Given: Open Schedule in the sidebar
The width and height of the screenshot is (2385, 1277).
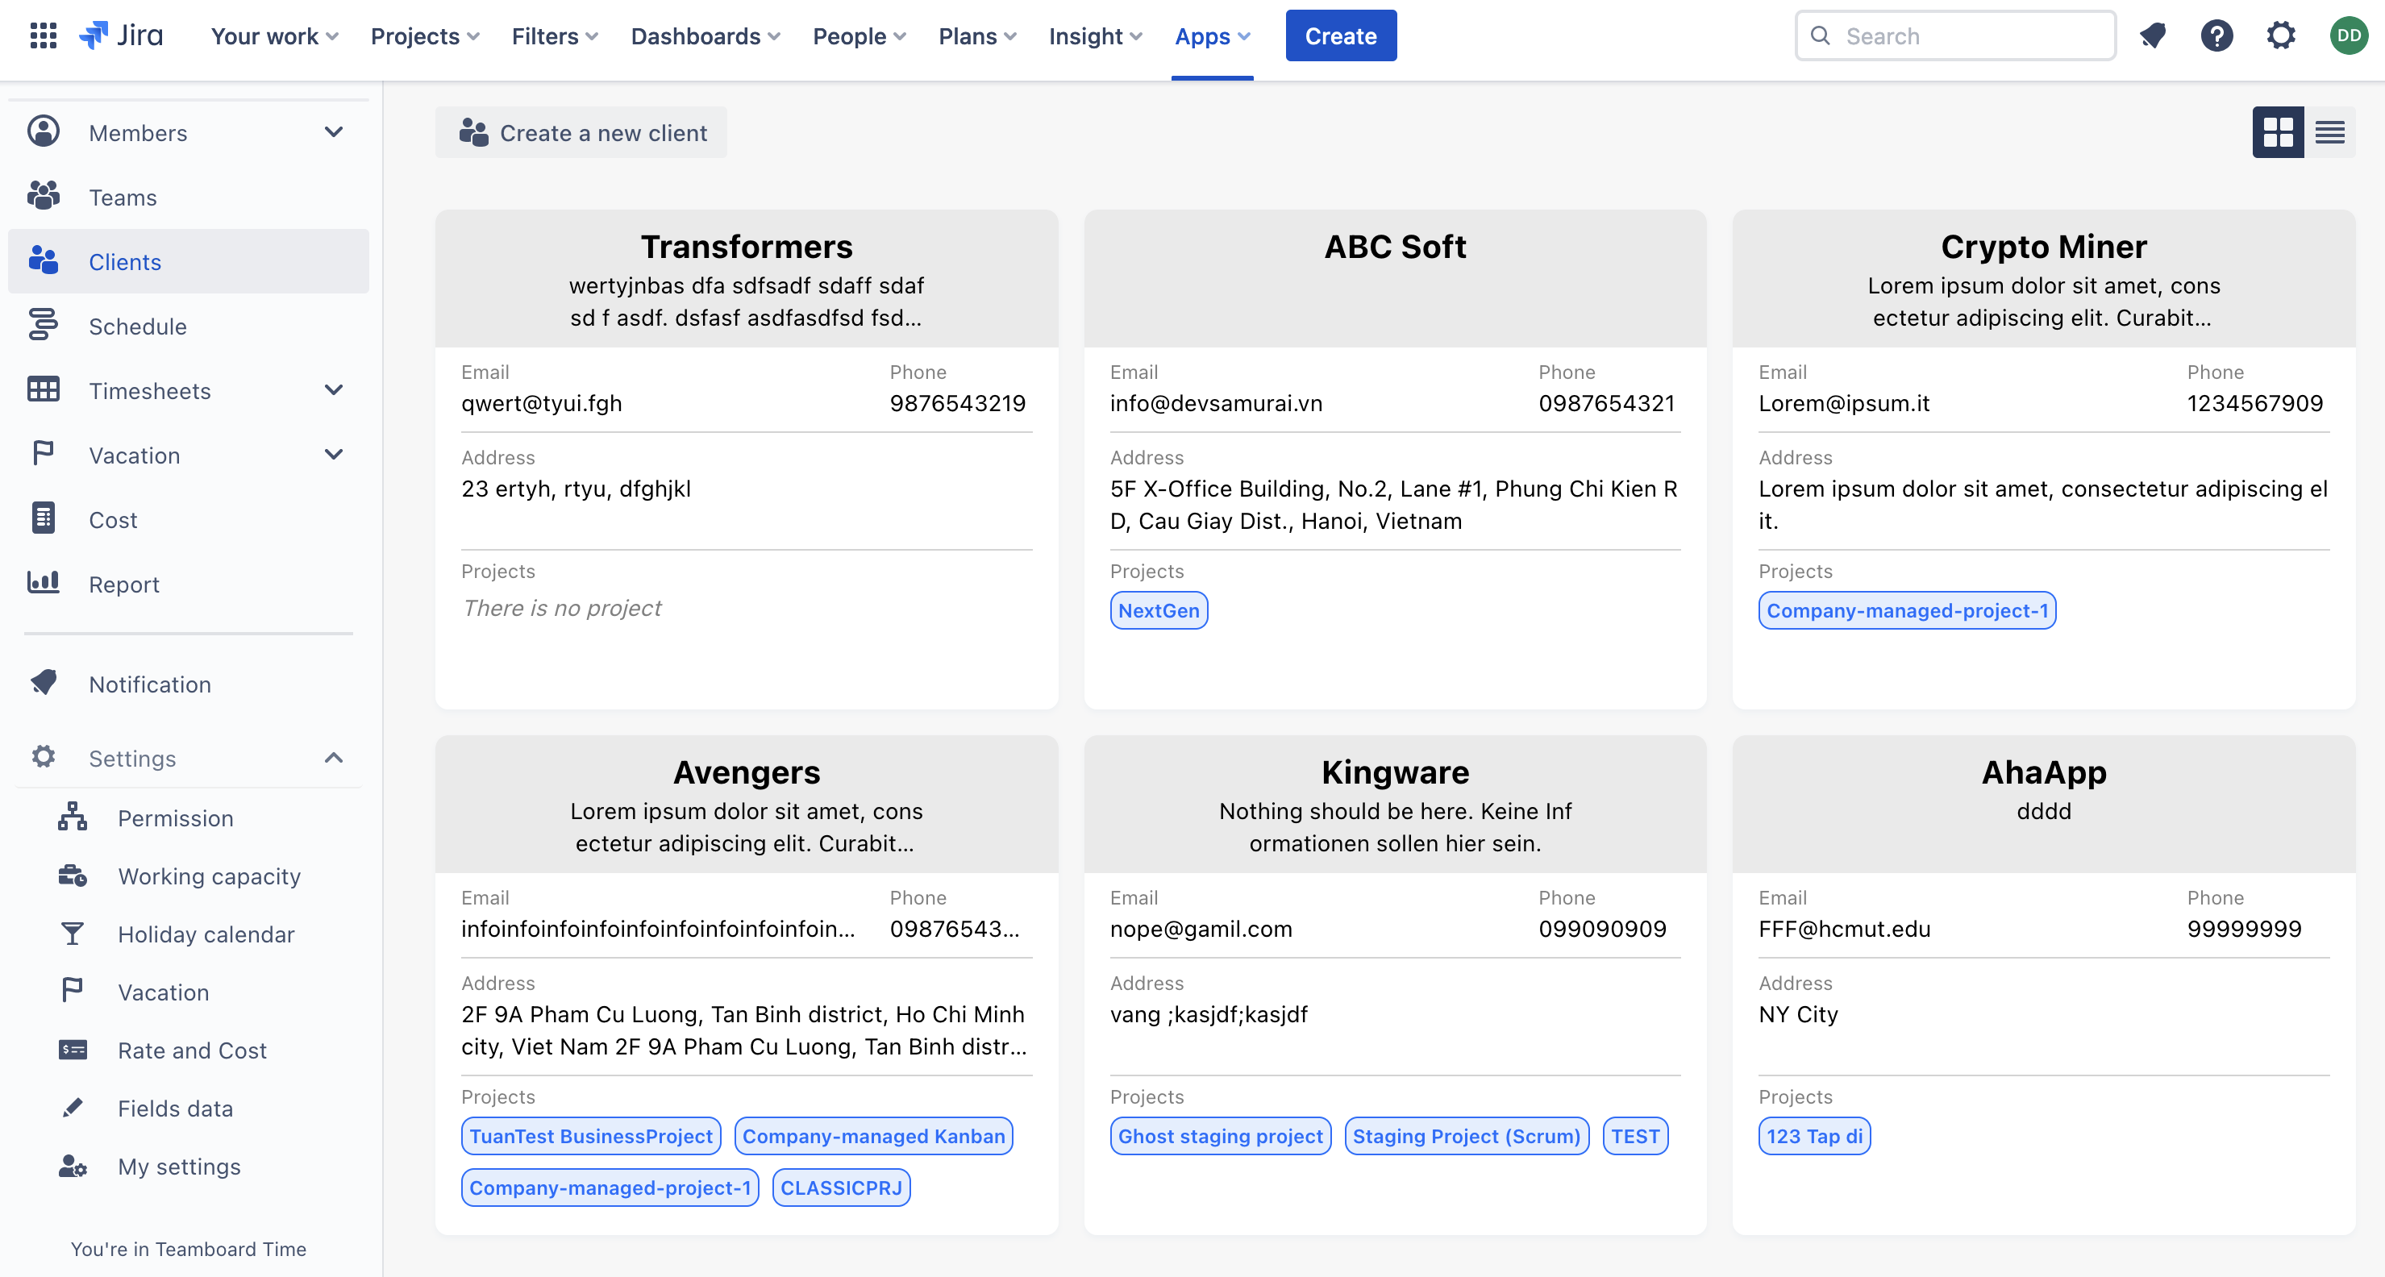Looking at the screenshot, I should click(x=137, y=326).
